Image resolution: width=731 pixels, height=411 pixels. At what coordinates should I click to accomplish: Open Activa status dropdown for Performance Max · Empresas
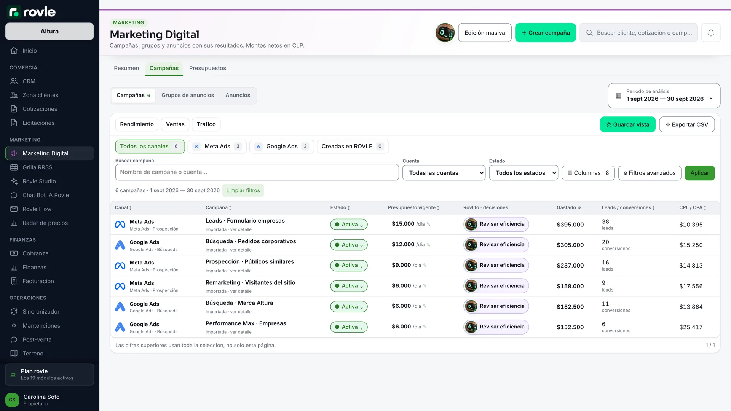(349, 327)
